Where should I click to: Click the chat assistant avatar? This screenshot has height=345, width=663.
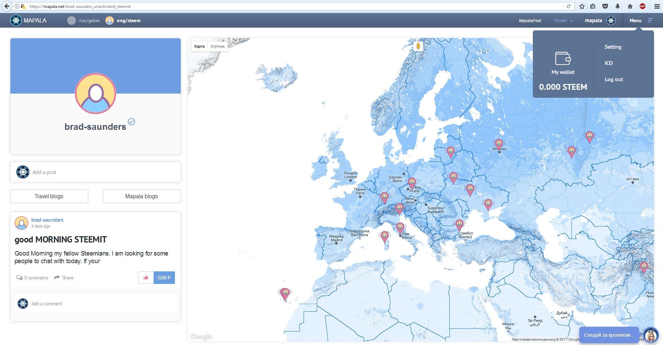(651, 335)
